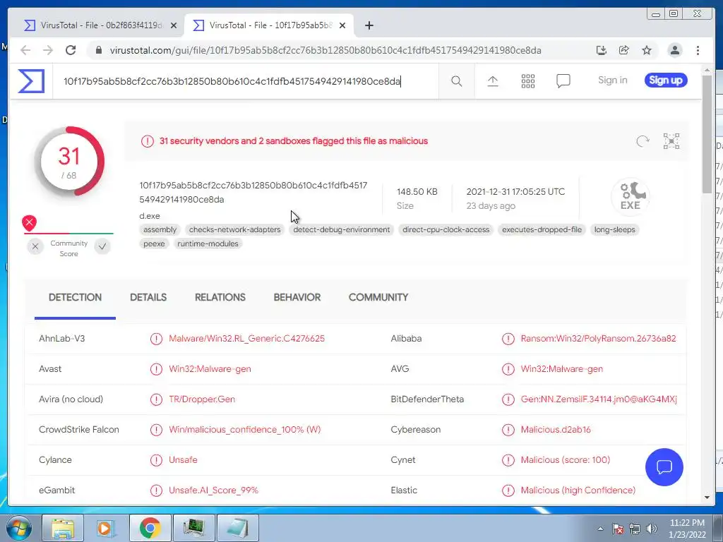Click the page vertical scrollbar thumb
723x542 pixels.
[x=707, y=133]
